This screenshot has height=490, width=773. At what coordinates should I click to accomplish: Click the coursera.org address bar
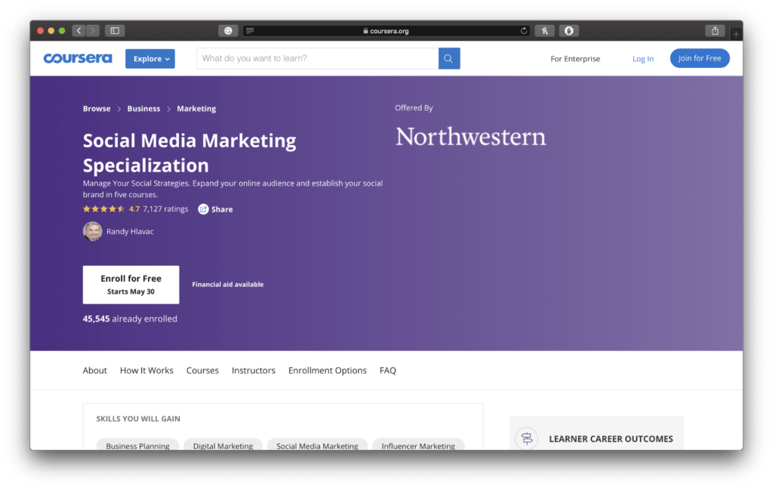coord(386,30)
